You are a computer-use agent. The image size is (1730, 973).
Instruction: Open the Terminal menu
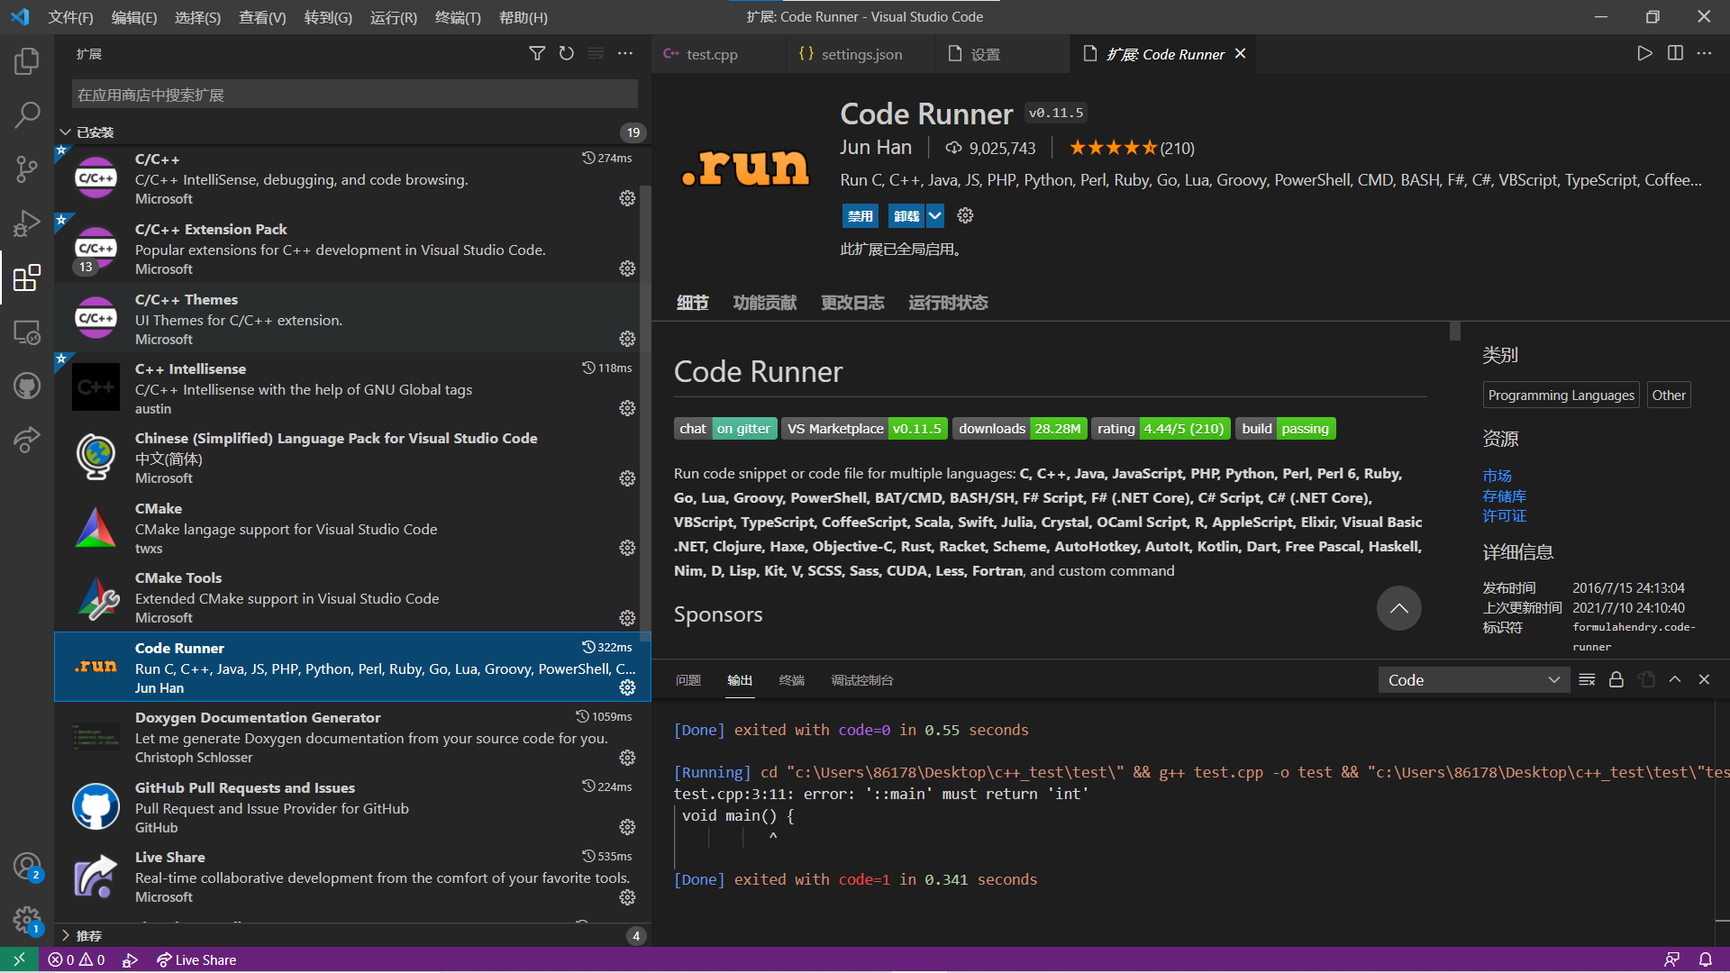(458, 17)
